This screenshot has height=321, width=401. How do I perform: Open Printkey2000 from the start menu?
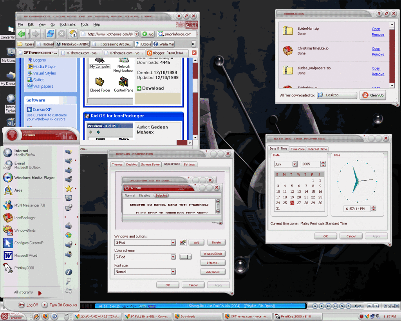click(19, 268)
